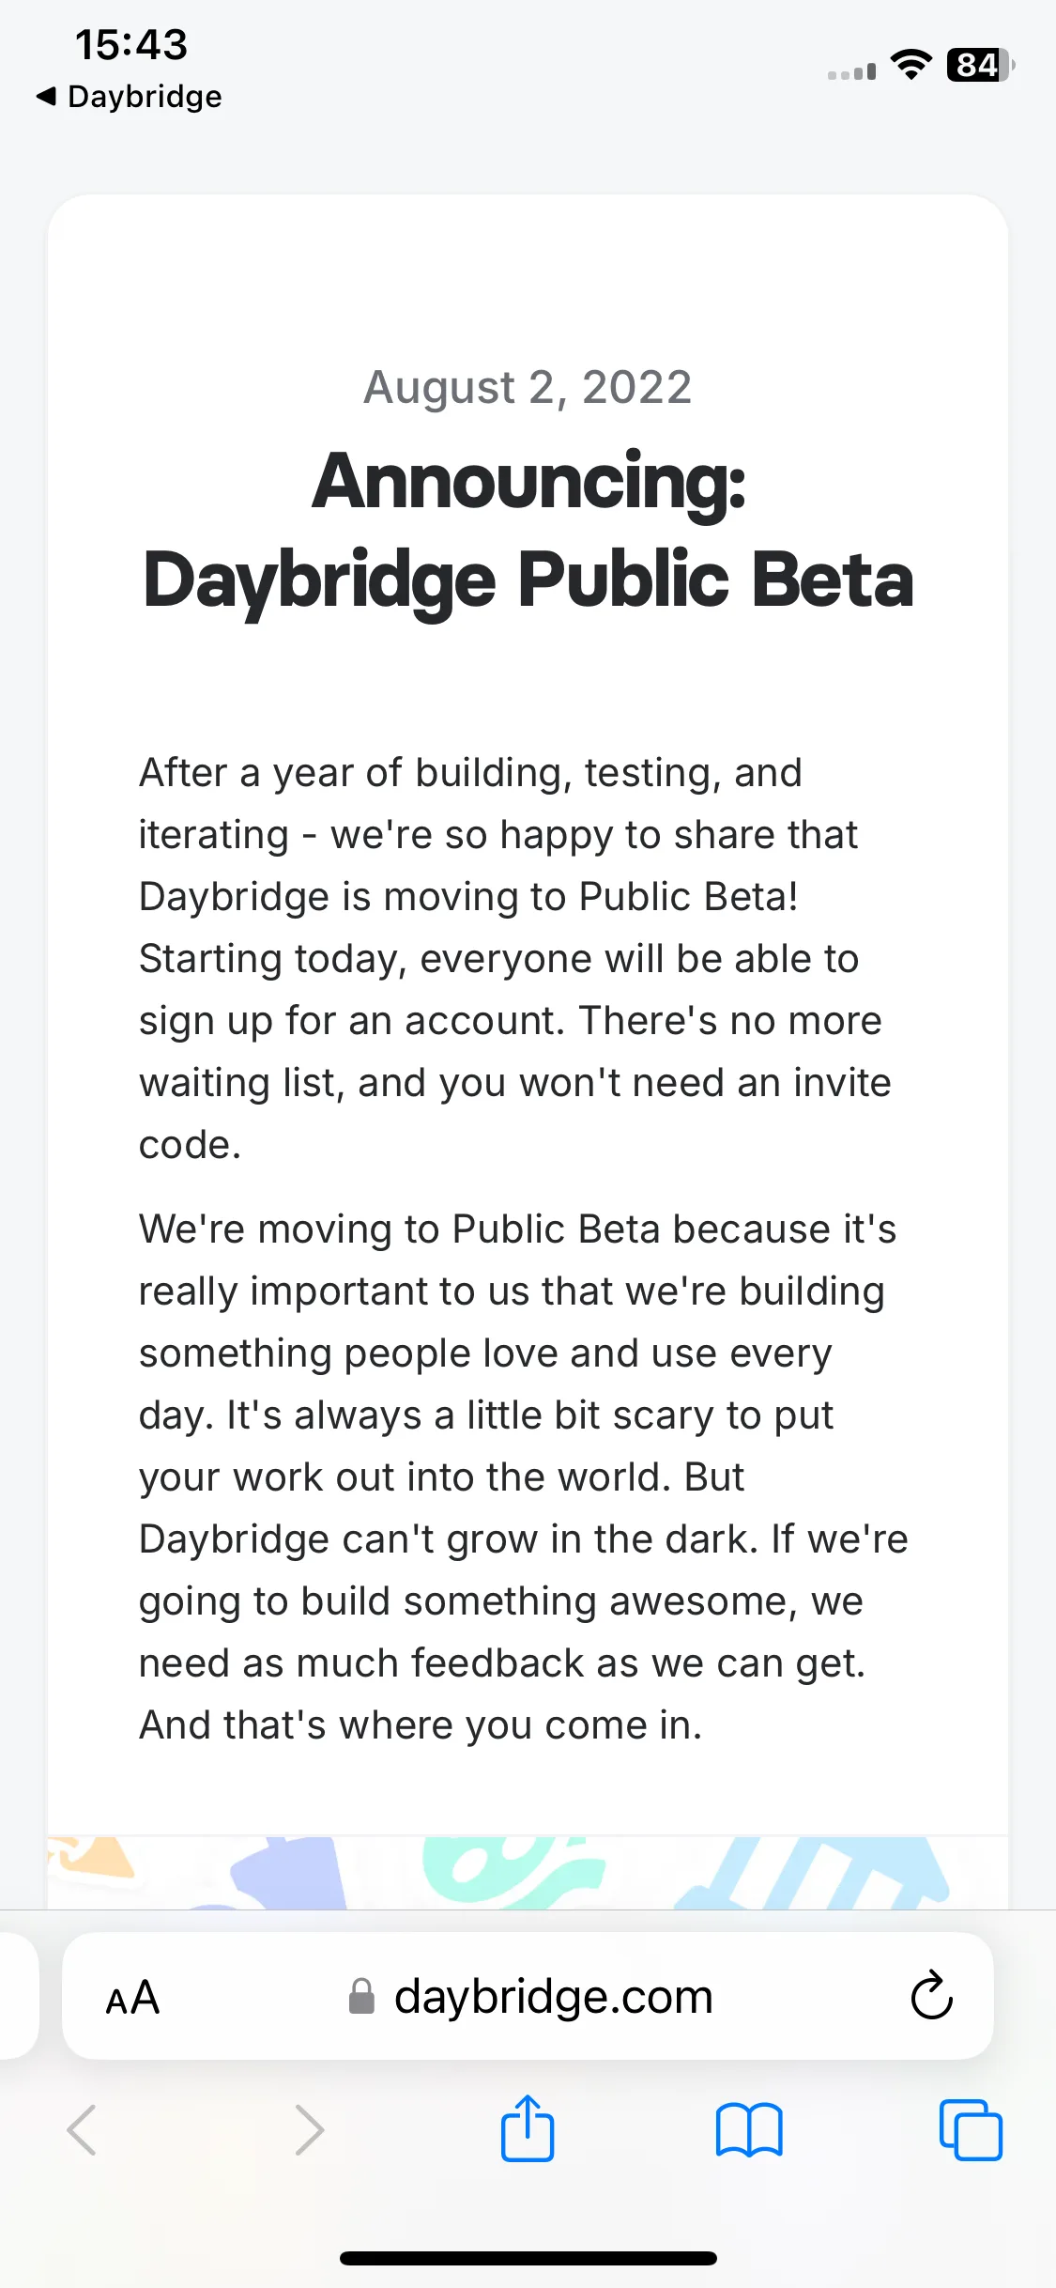The height and width of the screenshot is (2288, 1056).
Task: Tap the home indicator bar at the bottom
Action: click(528, 2258)
